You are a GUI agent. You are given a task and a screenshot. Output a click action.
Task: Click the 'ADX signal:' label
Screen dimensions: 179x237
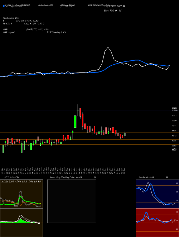9,32
